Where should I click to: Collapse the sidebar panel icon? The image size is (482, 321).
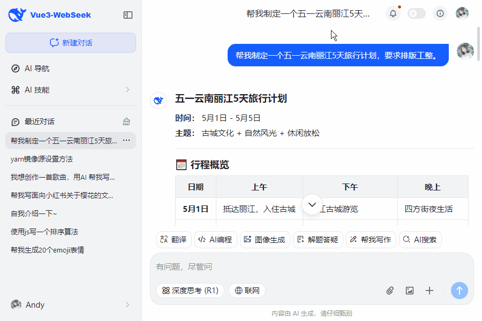click(128, 15)
